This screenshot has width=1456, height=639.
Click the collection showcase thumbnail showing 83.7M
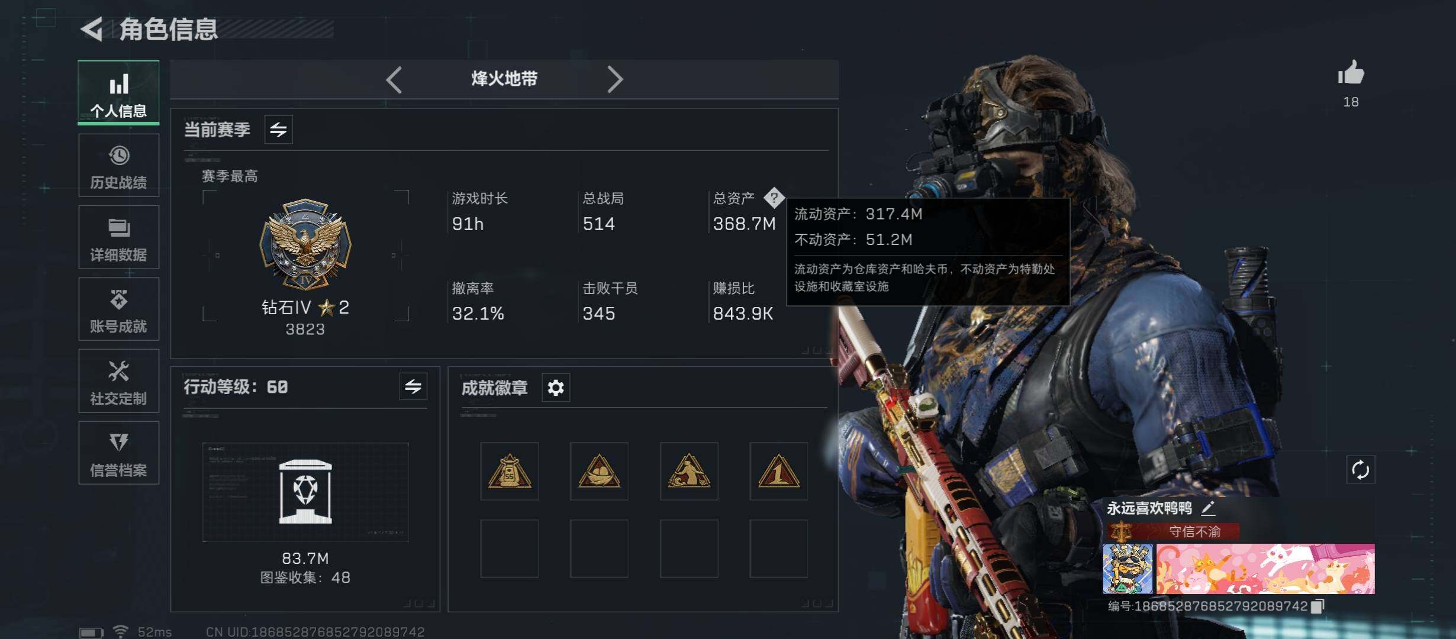tap(305, 492)
